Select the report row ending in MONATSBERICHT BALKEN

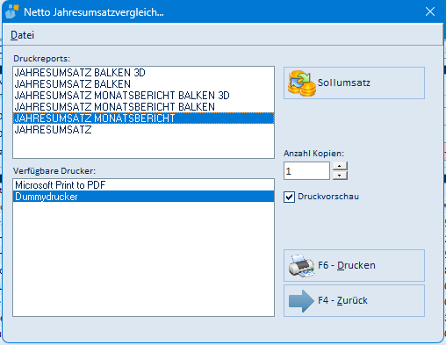tap(143, 107)
